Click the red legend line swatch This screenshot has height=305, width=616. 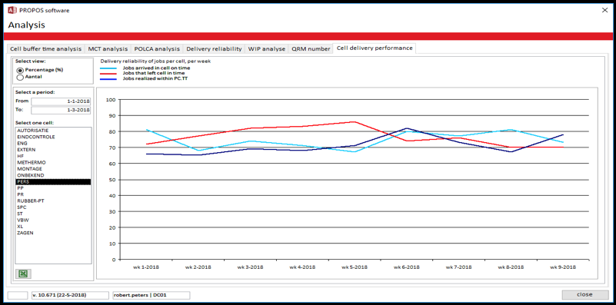109,73
